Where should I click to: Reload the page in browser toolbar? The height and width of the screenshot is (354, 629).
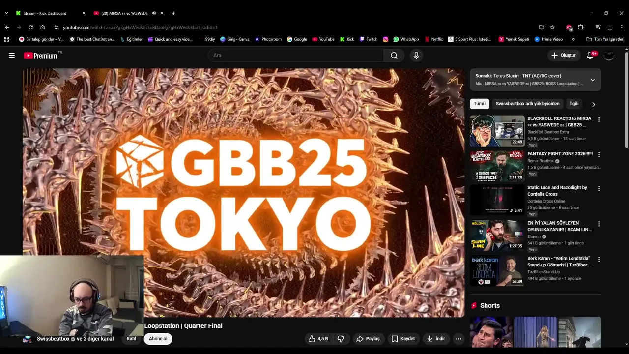point(30,27)
